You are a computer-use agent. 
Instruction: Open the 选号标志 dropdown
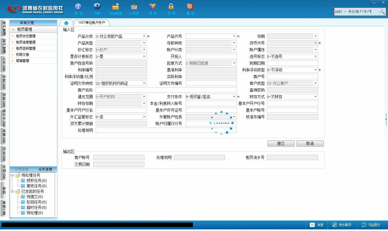coord(316,56)
